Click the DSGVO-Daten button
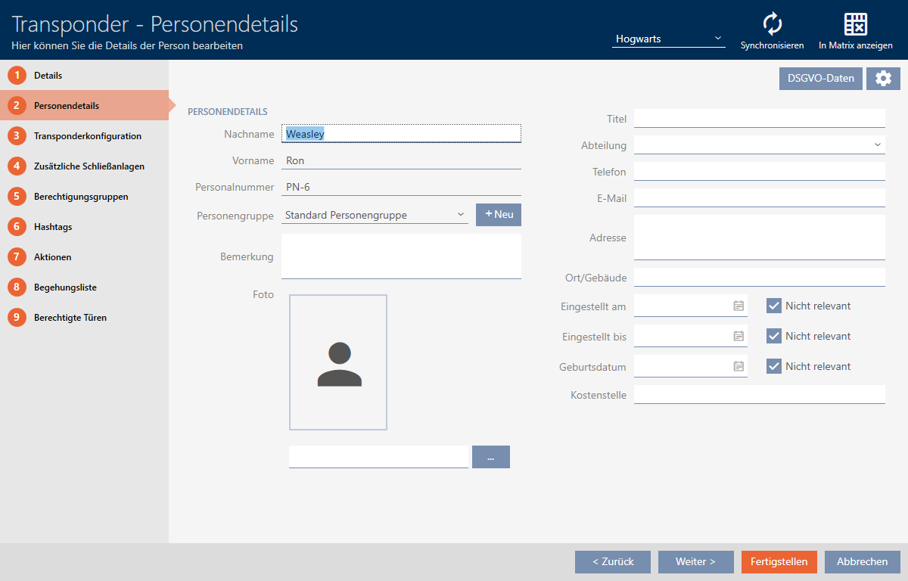 pyautogui.click(x=820, y=79)
